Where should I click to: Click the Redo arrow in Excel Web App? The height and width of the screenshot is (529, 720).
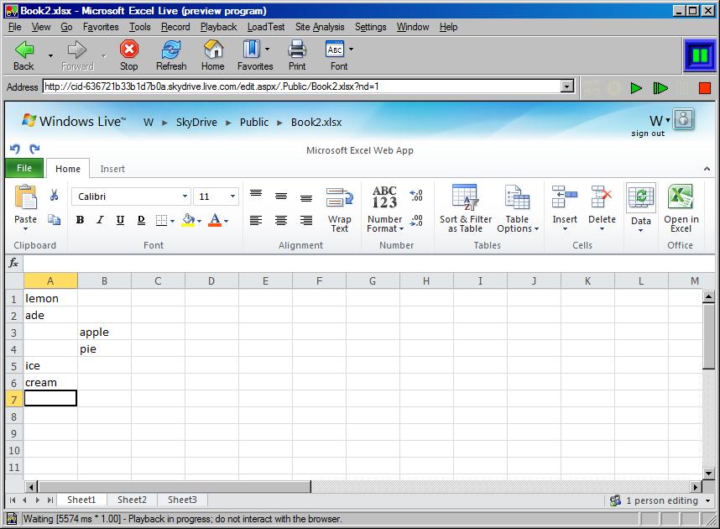click(34, 149)
